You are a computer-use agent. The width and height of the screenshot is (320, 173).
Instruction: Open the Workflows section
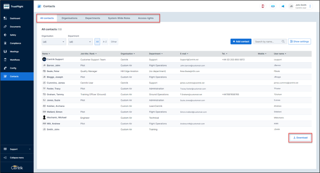click(15, 60)
